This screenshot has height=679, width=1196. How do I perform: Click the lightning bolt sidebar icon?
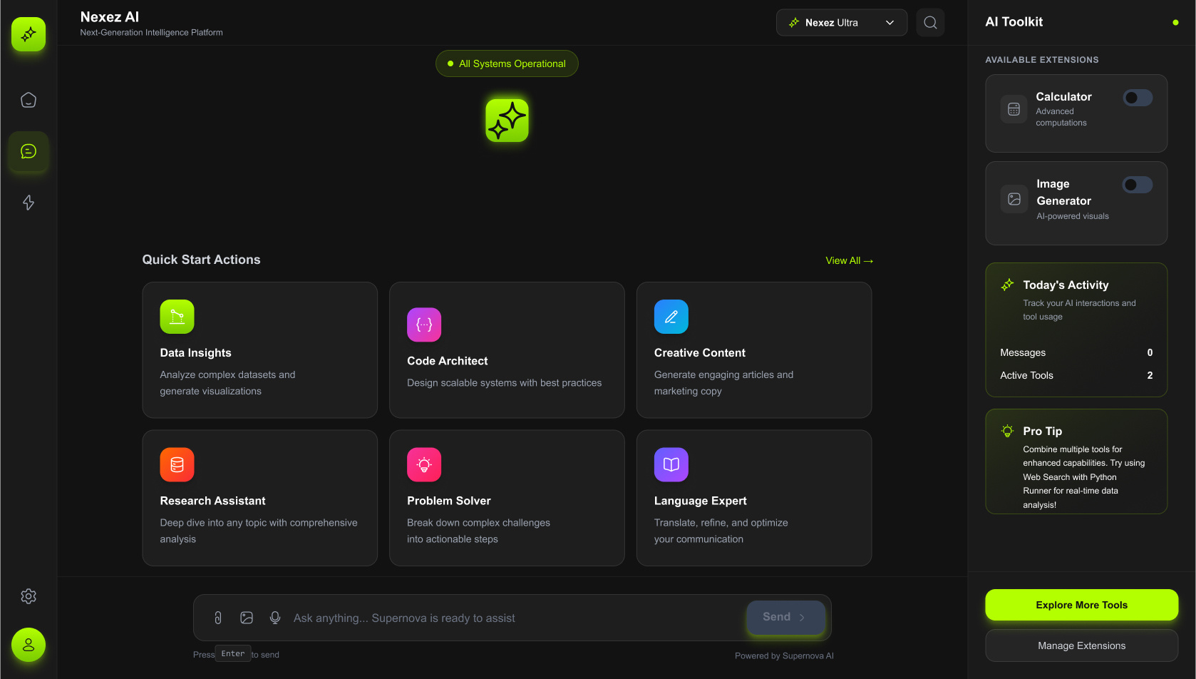click(x=29, y=203)
